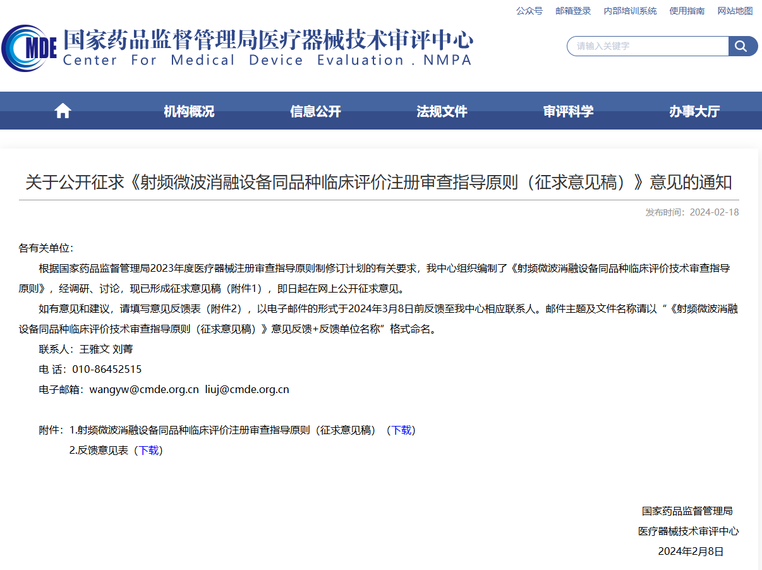762x570 pixels.
Task: Click email liuj@cmde.org.cn
Action: [247, 390]
